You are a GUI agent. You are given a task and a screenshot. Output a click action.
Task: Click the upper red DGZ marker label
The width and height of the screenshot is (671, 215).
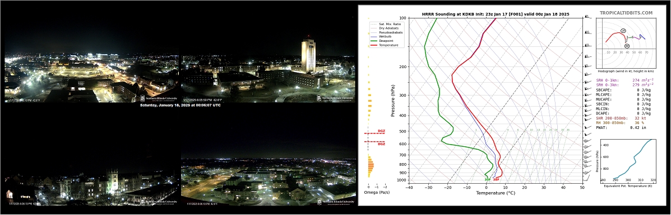pos(381,131)
